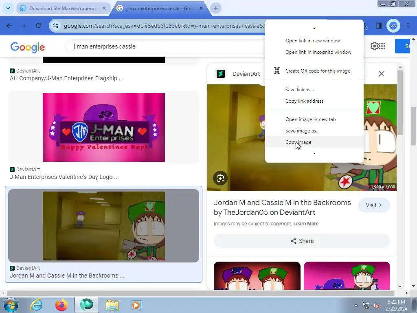Click the context menu scroll-down arrow

coord(314,153)
